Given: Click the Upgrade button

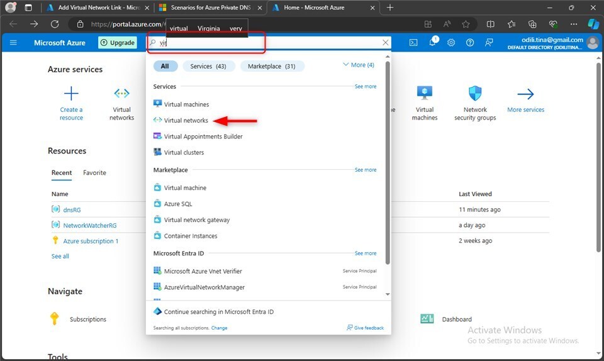Looking at the screenshot, I should pyautogui.click(x=118, y=42).
